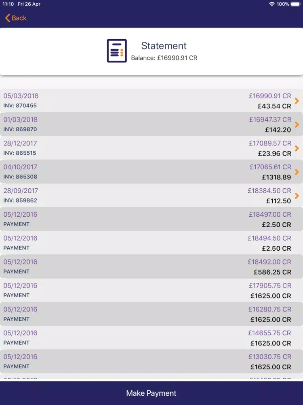Click the Statement document icon
The width and height of the screenshot is (303, 405).
click(x=117, y=51)
